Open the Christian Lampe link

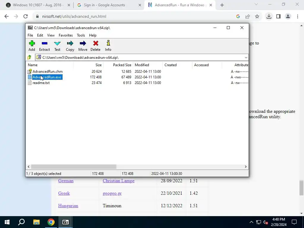click(x=119, y=181)
